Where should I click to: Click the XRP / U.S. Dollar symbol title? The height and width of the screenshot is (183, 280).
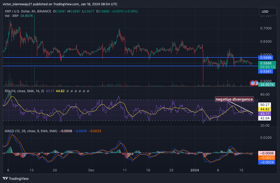point(28,11)
